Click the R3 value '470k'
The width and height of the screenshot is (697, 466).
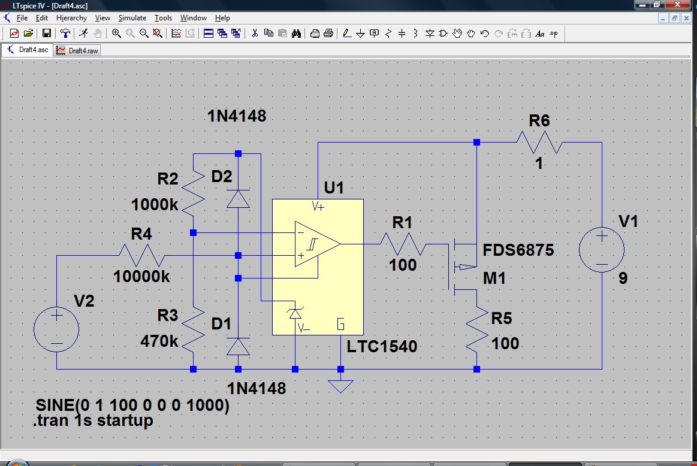coord(159,341)
